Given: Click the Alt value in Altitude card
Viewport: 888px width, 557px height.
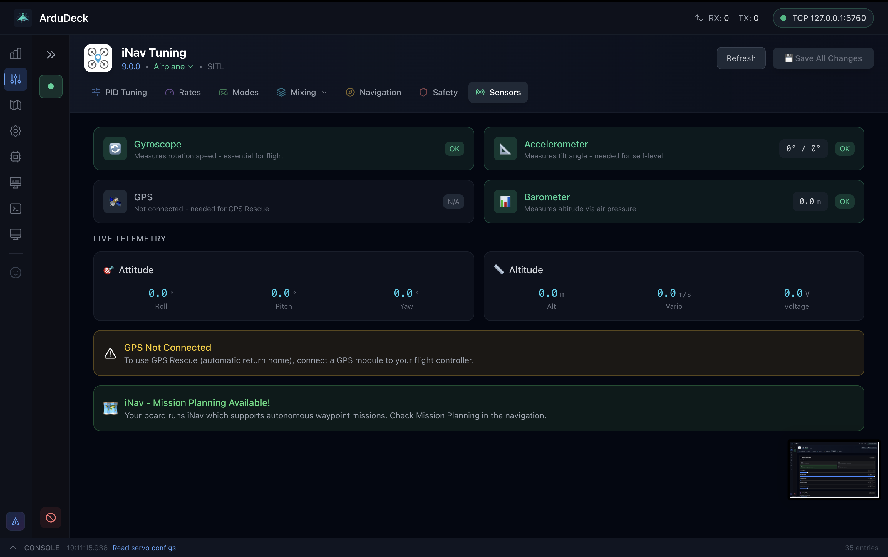Looking at the screenshot, I should (551, 293).
